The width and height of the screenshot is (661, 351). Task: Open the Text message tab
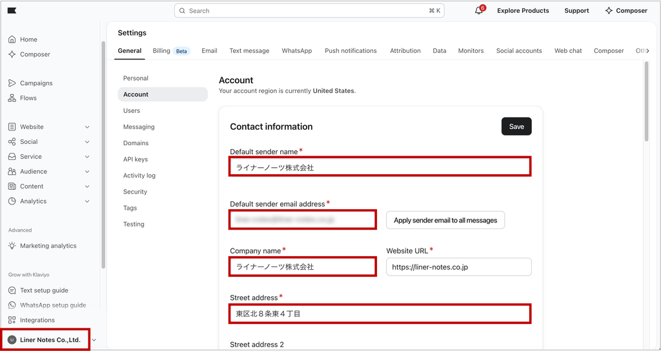click(x=249, y=51)
